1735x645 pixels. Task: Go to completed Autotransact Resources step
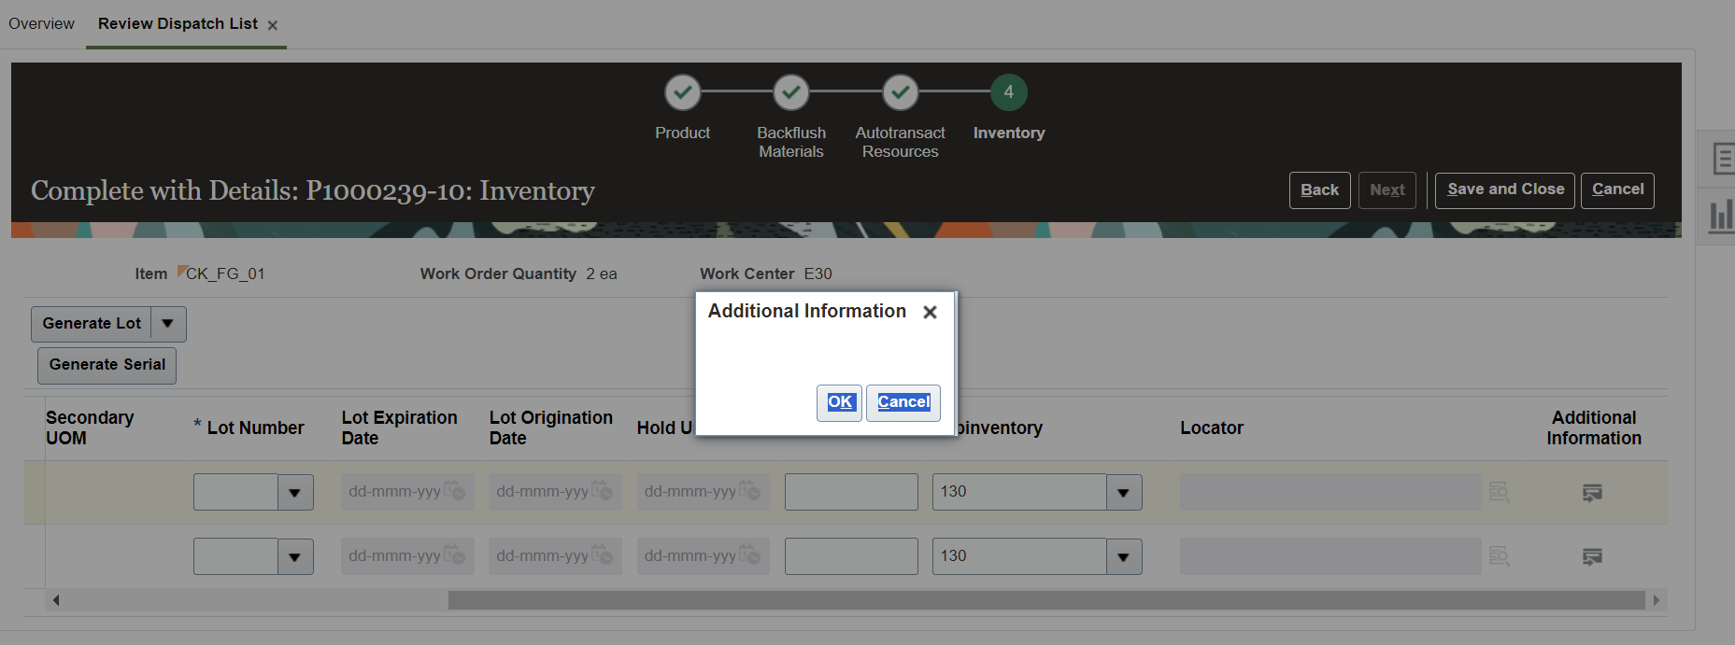point(901,92)
